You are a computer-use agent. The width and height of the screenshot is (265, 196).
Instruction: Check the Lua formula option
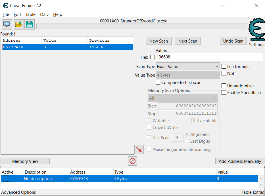pos(224,66)
